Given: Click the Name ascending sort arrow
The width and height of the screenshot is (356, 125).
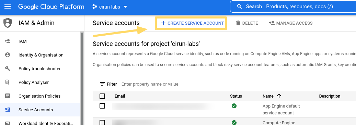Looking at the screenshot, I should 279,96.
